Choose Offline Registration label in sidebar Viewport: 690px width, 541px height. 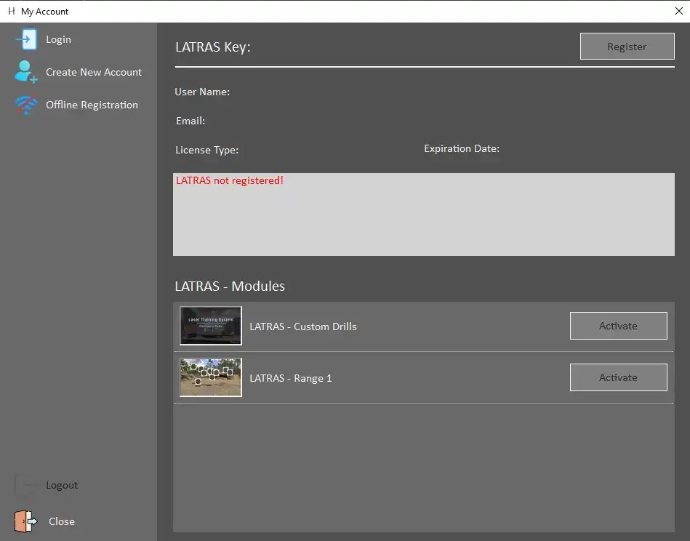click(x=92, y=105)
